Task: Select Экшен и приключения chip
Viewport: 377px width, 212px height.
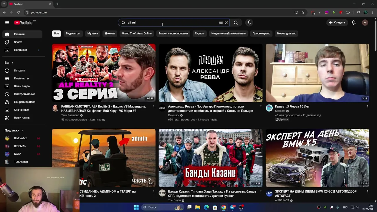Action: pos(173,34)
